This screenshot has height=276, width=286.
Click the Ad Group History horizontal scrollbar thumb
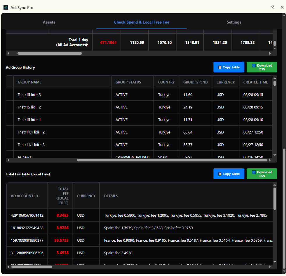(x=172, y=160)
